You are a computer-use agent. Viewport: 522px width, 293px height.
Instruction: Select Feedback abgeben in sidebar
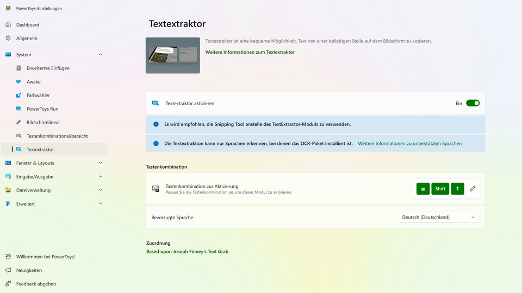click(36, 284)
